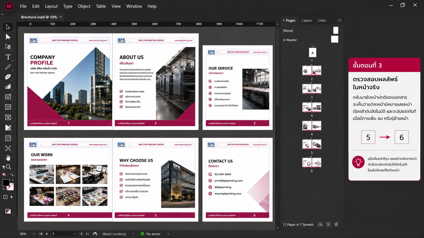Image resolution: width=424 pixels, height=238 pixels.
Task: Toggle formatting affects container button
Action: (5, 197)
